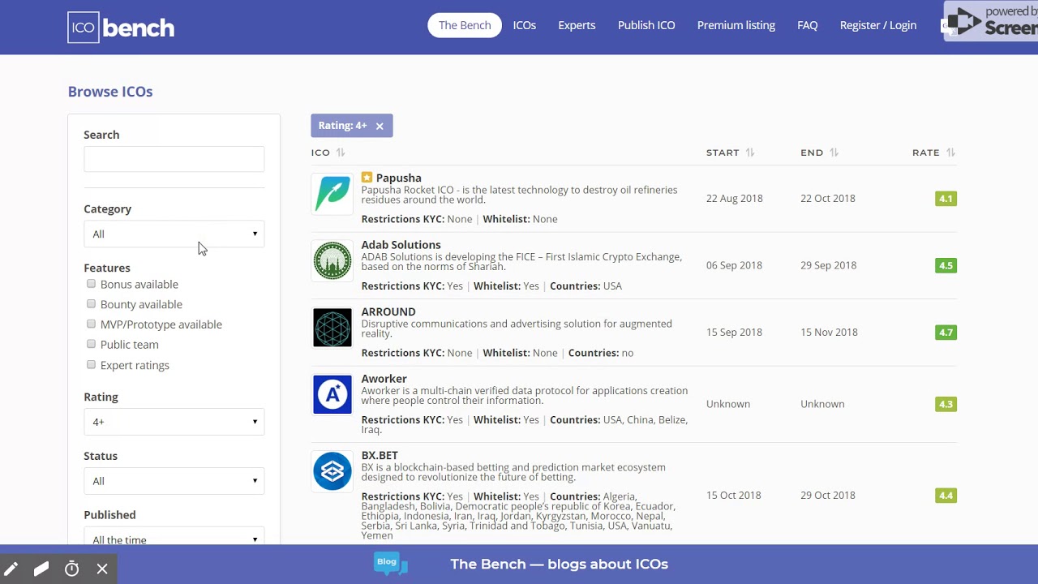The height and width of the screenshot is (584, 1038).
Task: Enable the Bounty available checkbox
Action: coord(91,303)
